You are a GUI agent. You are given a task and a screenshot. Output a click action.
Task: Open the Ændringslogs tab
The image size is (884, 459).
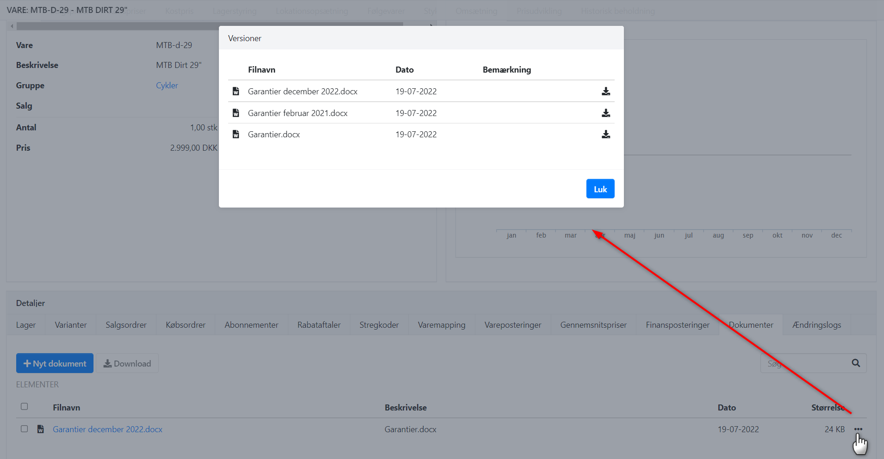(x=816, y=325)
